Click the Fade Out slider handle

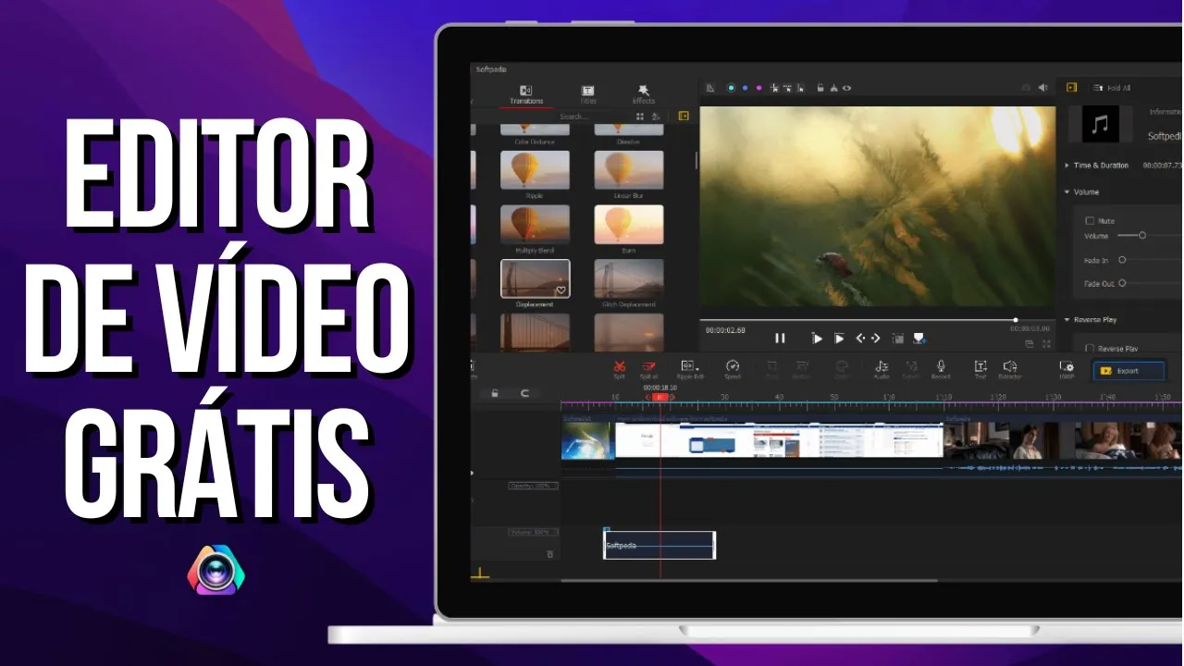(1122, 283)
